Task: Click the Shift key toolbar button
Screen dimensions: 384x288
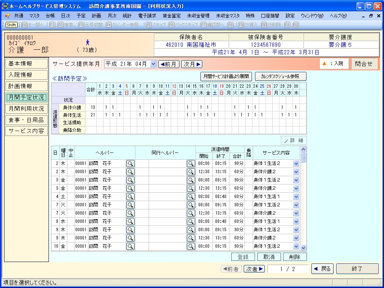Action: [11, 24]
